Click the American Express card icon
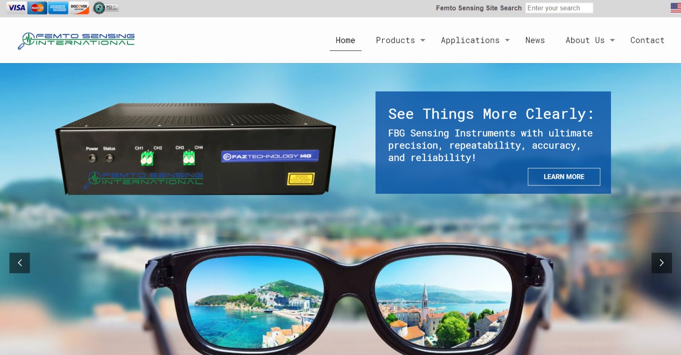Viewport: 681px width, 355px height. click(58, 8)
